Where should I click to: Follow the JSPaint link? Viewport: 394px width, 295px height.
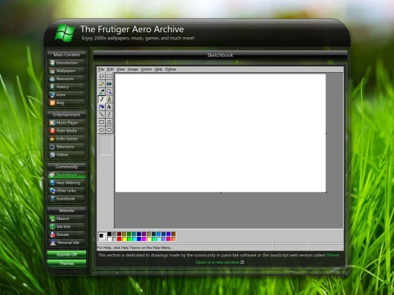[x=333, y=255]
